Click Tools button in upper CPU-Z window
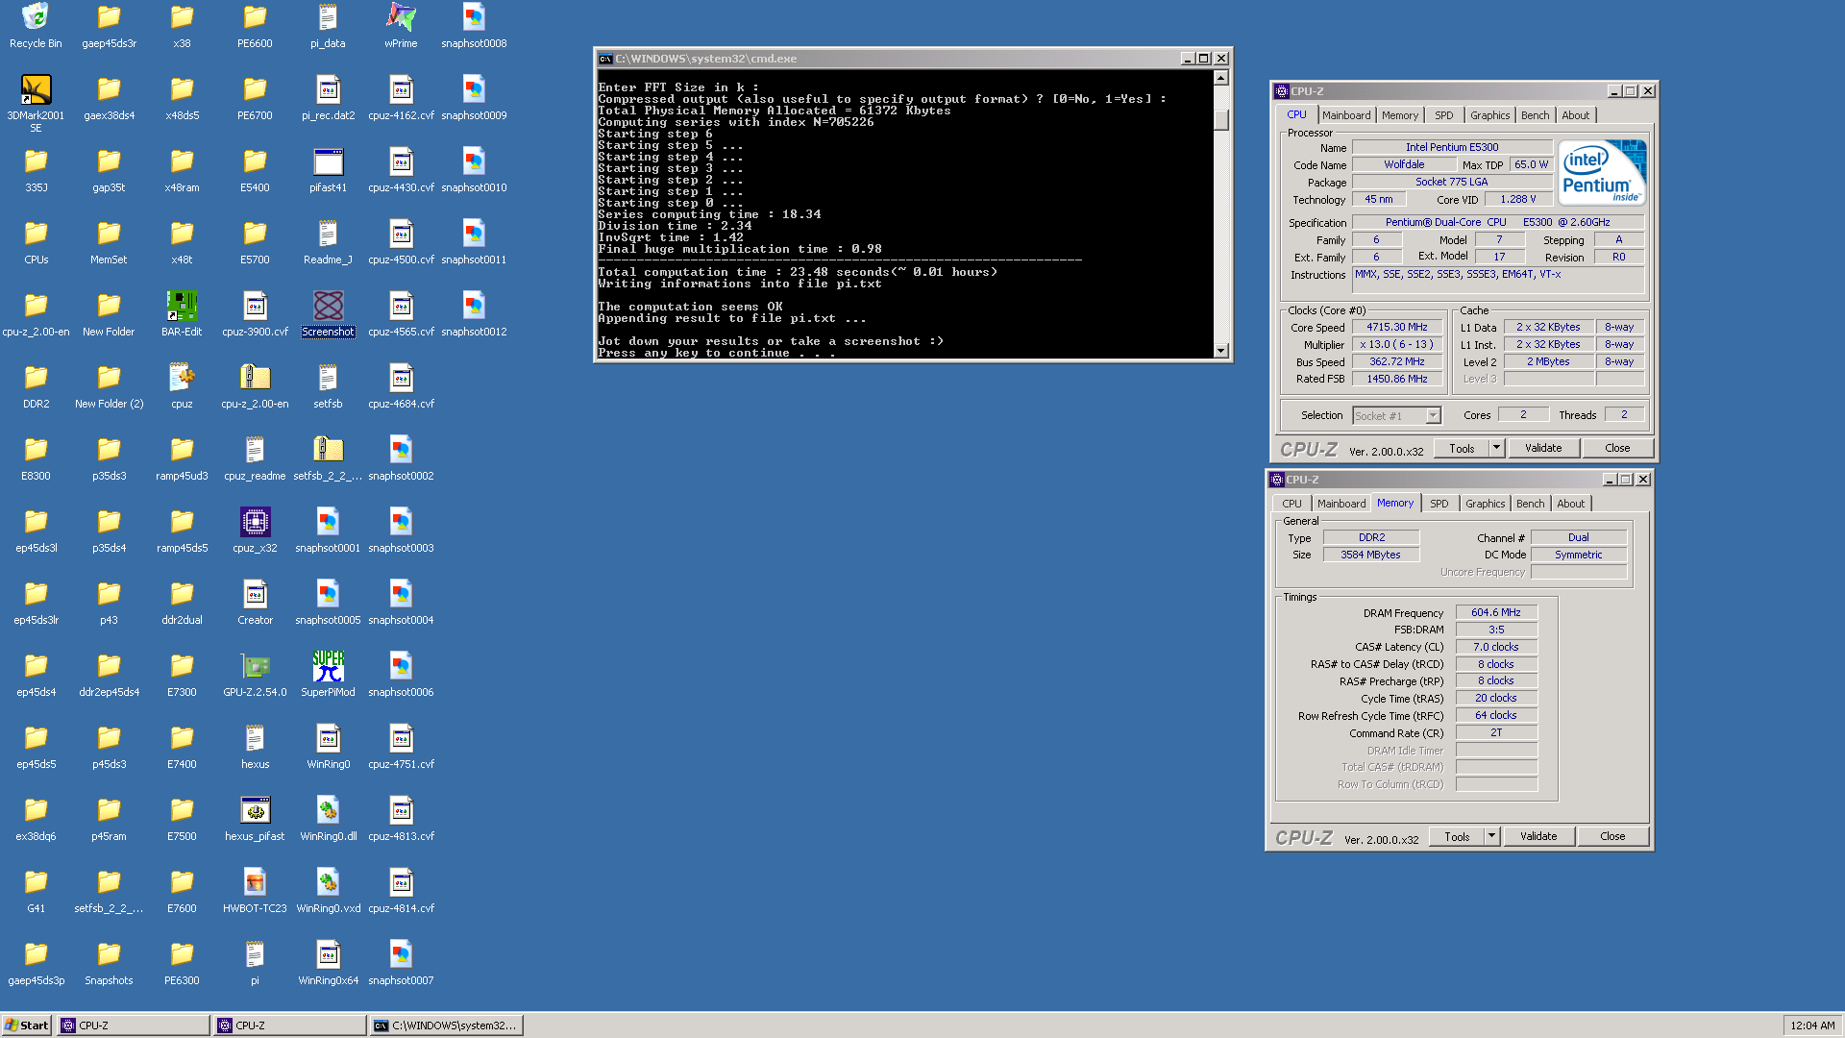Image resolution: width=1845 pixels, height=1038 pixels. pos(1462,448)
